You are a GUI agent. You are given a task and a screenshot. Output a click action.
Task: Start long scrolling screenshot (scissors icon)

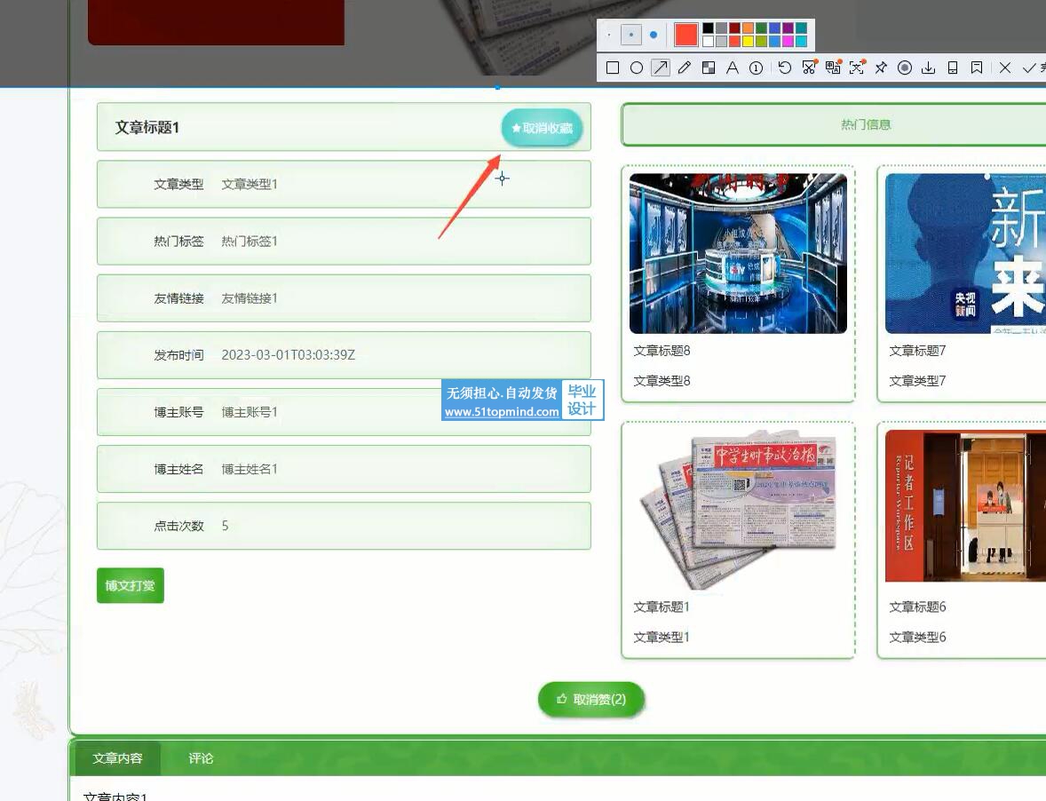[809, 67]
